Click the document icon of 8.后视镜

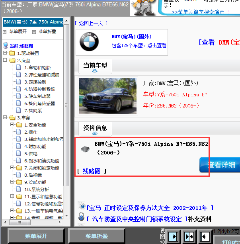point(19,175)
